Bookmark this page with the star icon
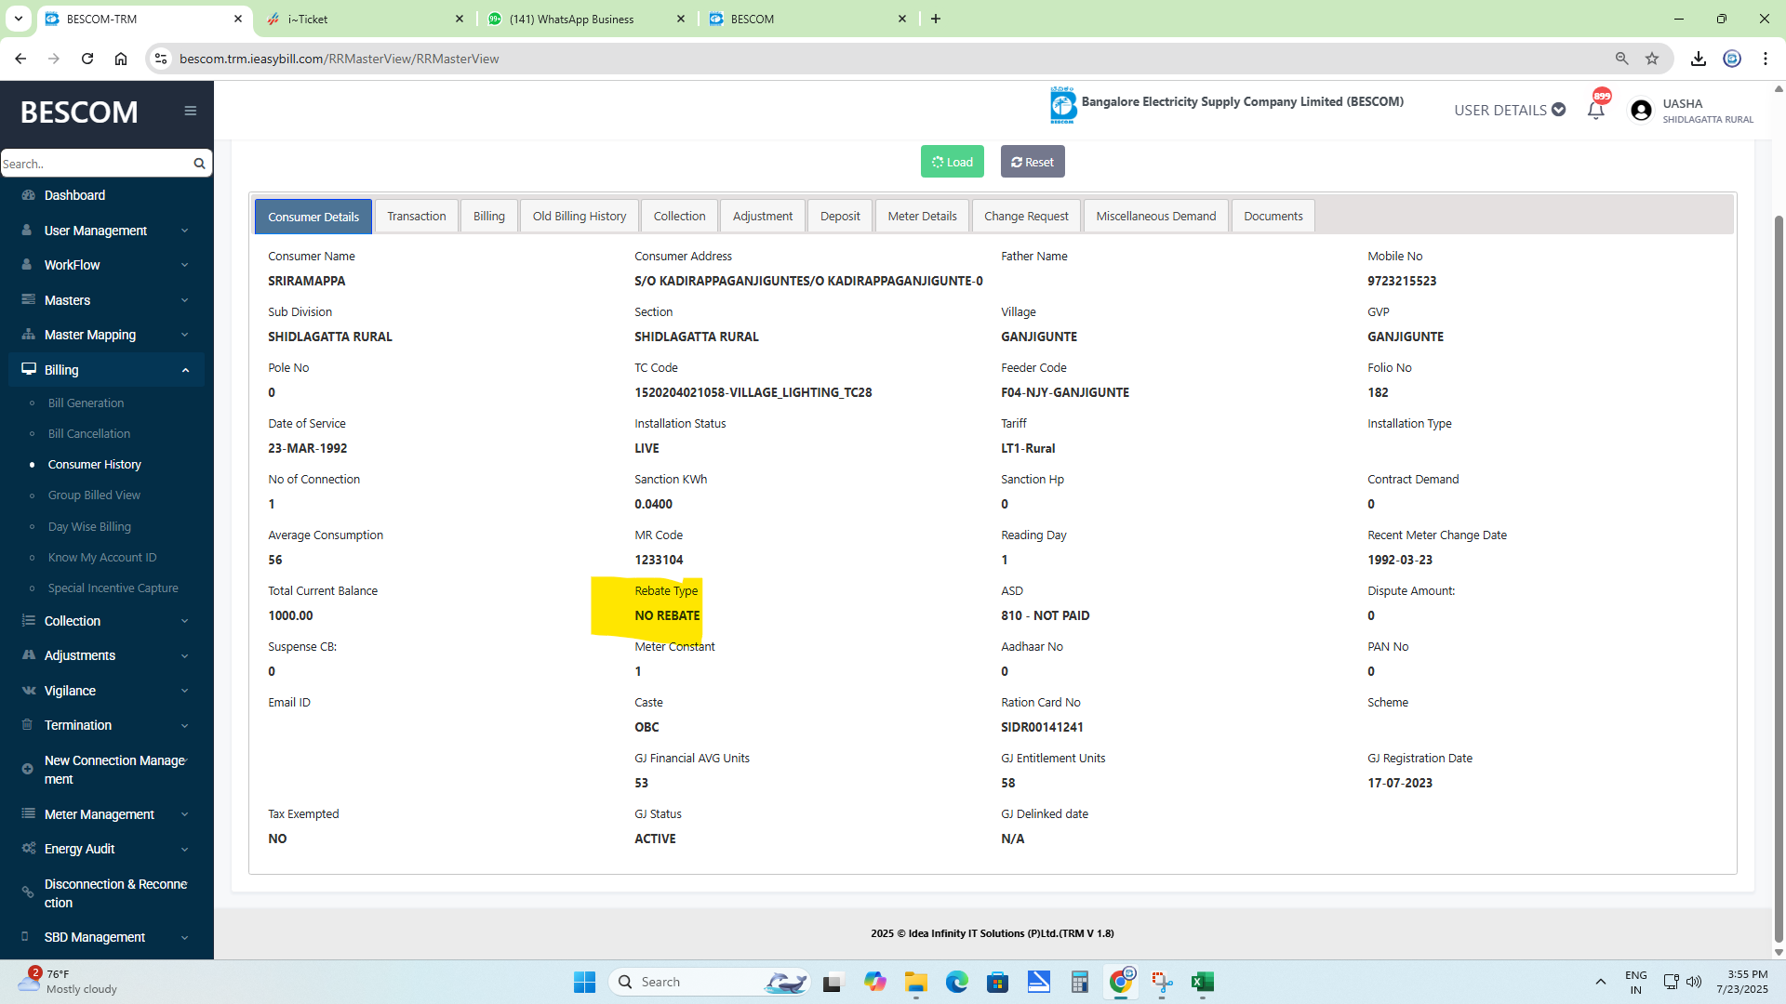The image size is (1786, 1004). point(1652,59)
